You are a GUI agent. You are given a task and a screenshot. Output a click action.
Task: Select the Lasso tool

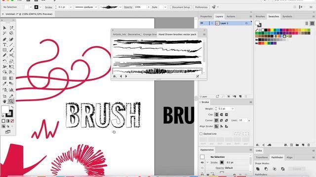click(x=11, y=33)
